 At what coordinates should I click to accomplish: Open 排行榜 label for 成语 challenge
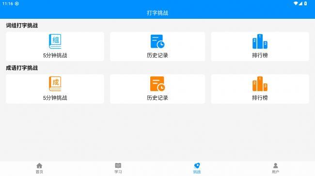click(260, 98)
